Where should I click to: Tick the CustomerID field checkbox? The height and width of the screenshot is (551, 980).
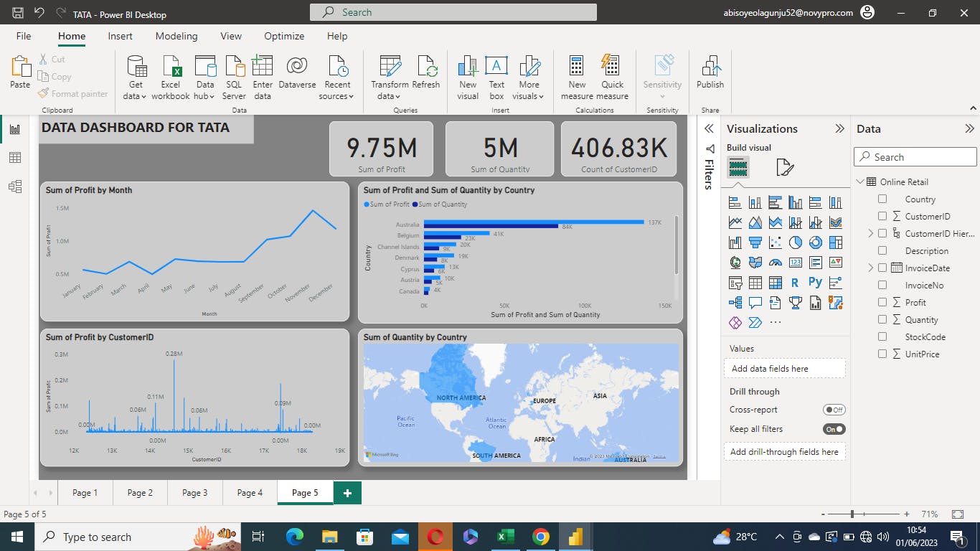(882, 217)
